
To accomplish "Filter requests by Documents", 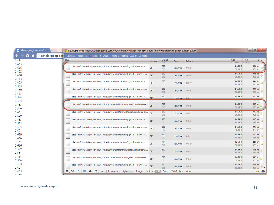I will coord(114,171).
